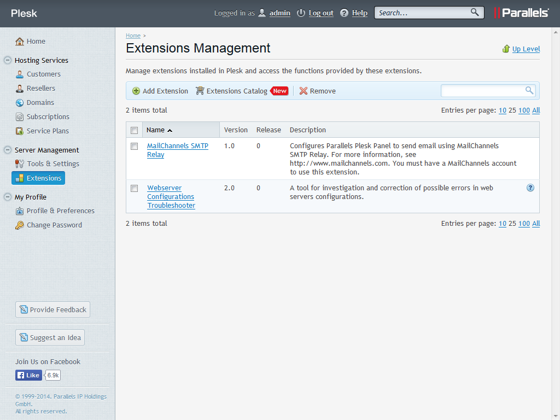Click the Tools & Settings wrench icon

(20, 164)
